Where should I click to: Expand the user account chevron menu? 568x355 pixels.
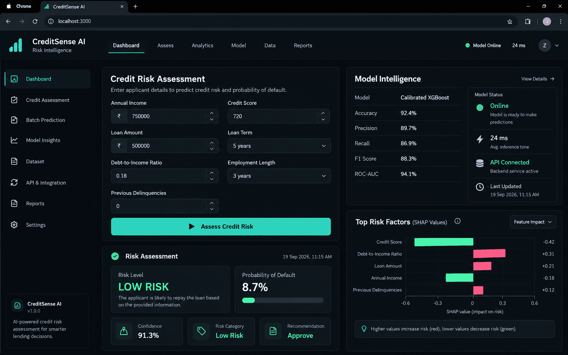(x=557, y=45)
